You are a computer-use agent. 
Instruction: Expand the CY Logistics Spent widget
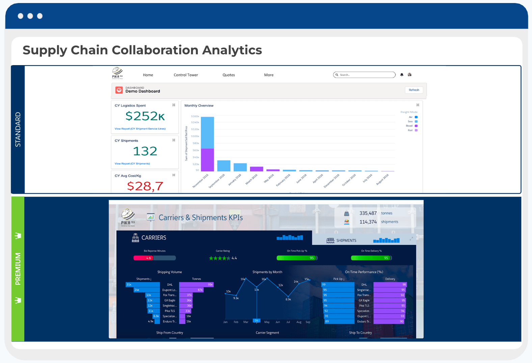pyautogui.click(x=174, y=105)
